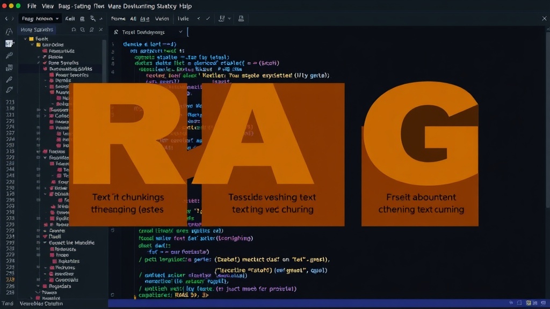Click the 'Vereebles' status bar item
The width and height of the screenshot is (550, 309).
click(41, 304)
